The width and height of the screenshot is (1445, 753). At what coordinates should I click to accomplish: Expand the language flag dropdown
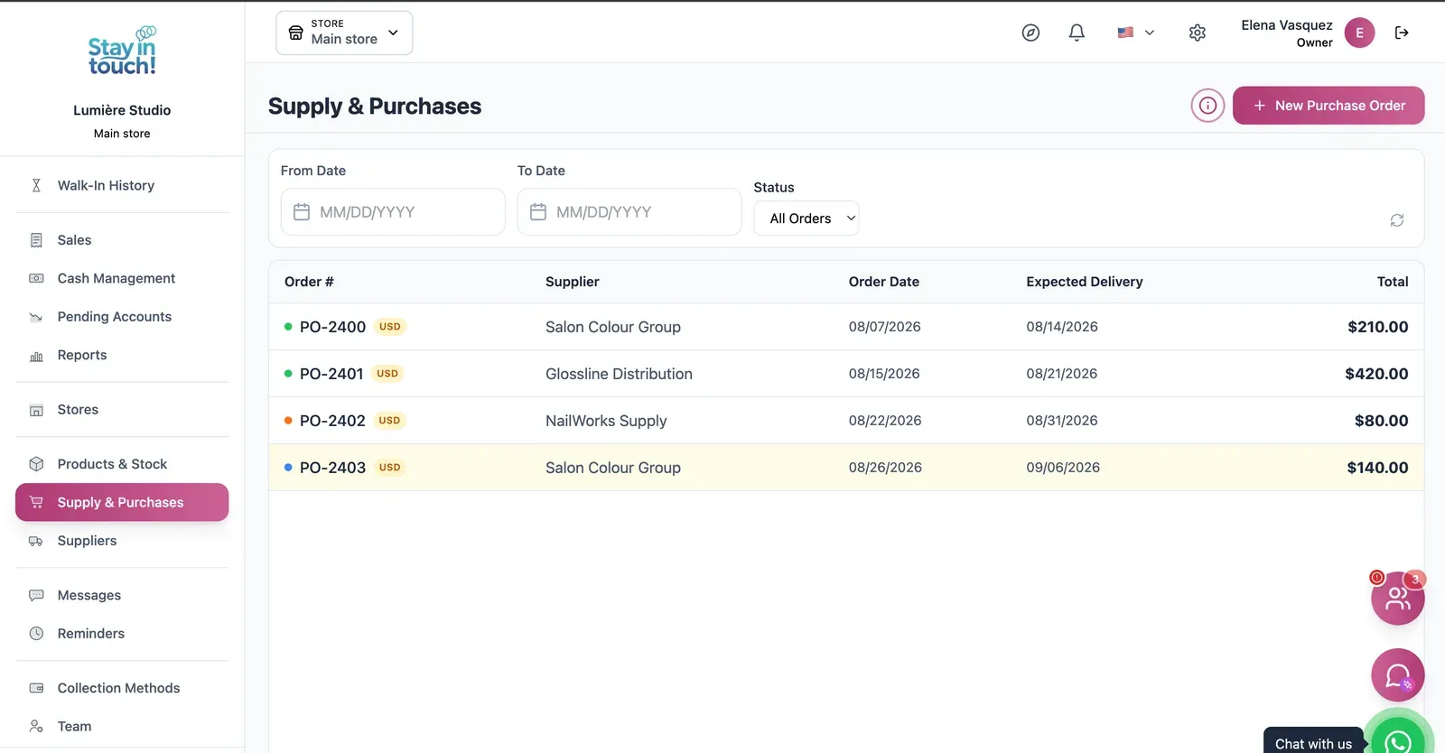[1135, 33]
